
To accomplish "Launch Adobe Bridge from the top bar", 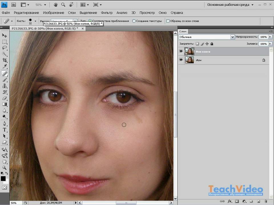I will (x=13, y=5).
